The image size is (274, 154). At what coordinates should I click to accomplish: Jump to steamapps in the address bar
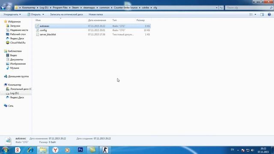pyautogui.click(x=89, y=8)
